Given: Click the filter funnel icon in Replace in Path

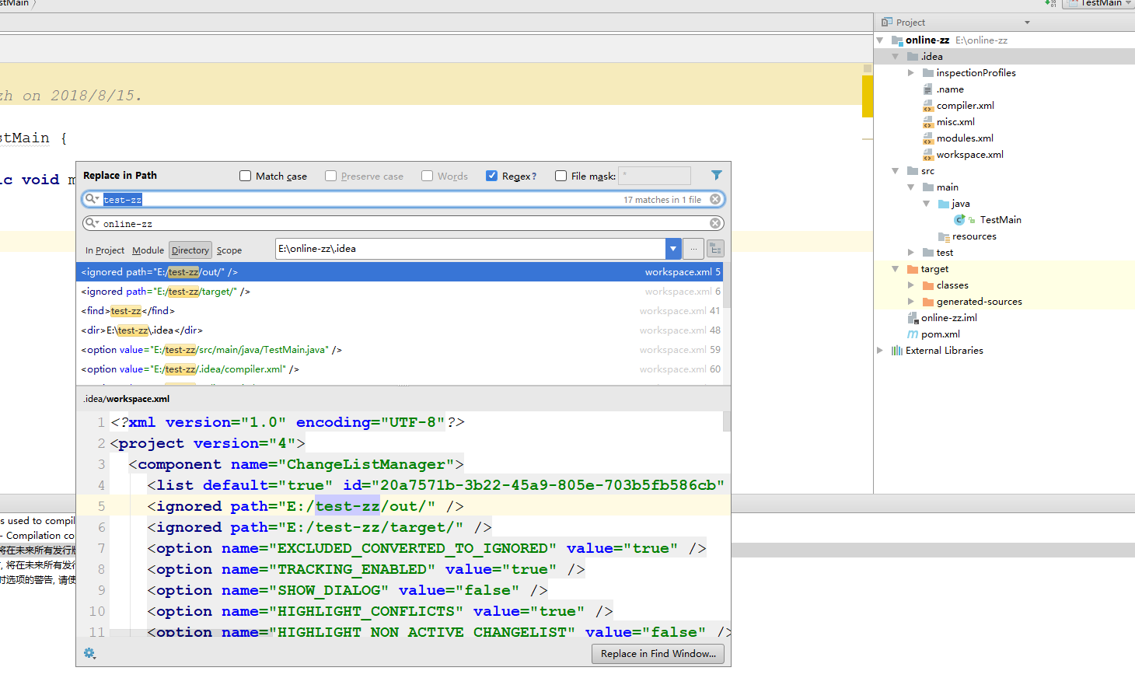Looking at the screenshot, I should point(716,176).
